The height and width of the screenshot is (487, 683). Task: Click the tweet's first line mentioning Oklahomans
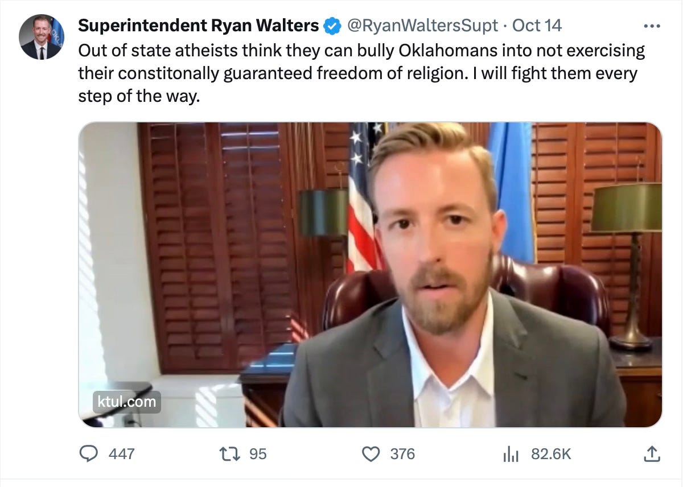click(361, 51)
